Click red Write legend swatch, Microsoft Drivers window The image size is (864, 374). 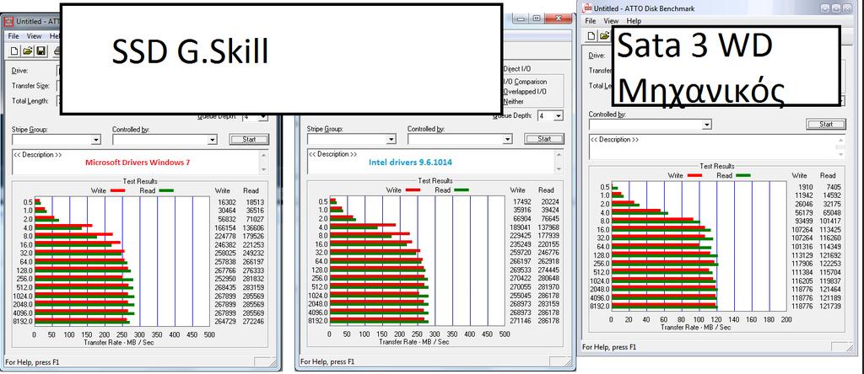[118, 190]
